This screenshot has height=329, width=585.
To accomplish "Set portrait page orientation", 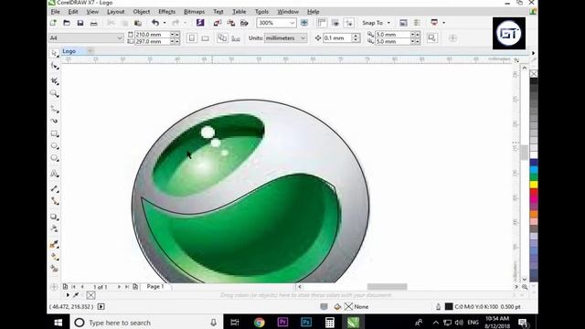I will 192,38.
